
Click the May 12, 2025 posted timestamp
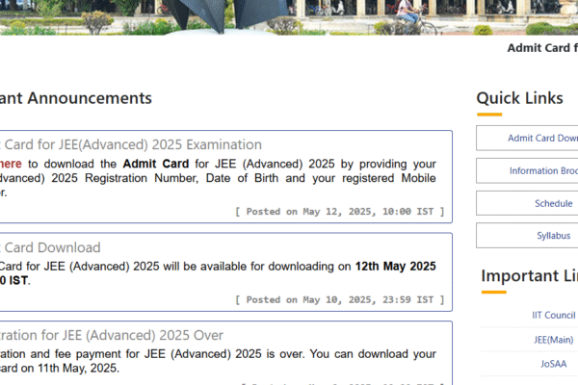coord(339,211)
